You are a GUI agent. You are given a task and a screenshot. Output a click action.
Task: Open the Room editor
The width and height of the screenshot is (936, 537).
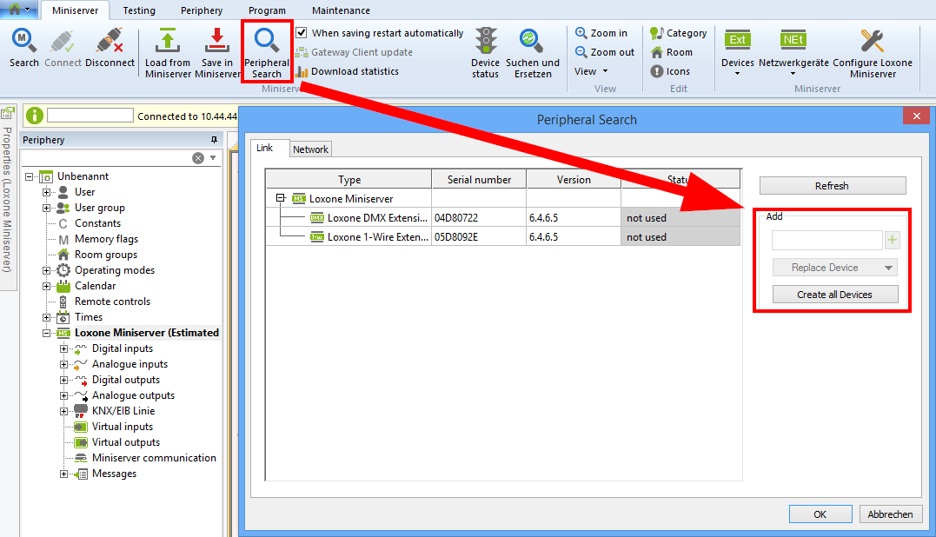(x=672, y=52)
